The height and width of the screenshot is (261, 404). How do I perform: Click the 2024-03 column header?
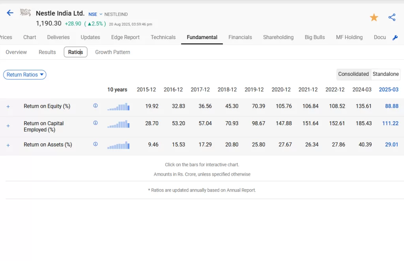pos(362,90)
